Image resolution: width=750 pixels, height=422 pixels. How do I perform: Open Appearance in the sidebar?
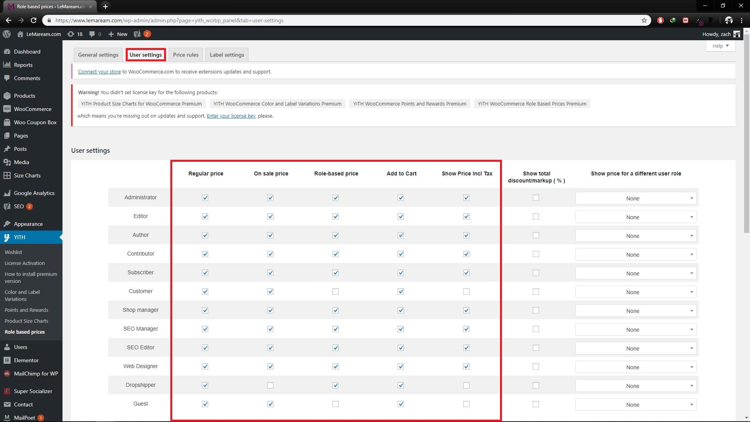coord(28,224)
